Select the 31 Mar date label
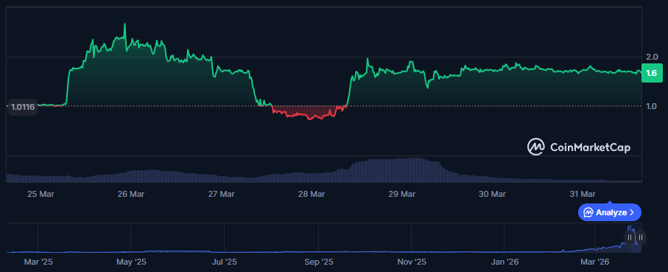The height and width of the screenshot is (272, 668). click(583, 194)
